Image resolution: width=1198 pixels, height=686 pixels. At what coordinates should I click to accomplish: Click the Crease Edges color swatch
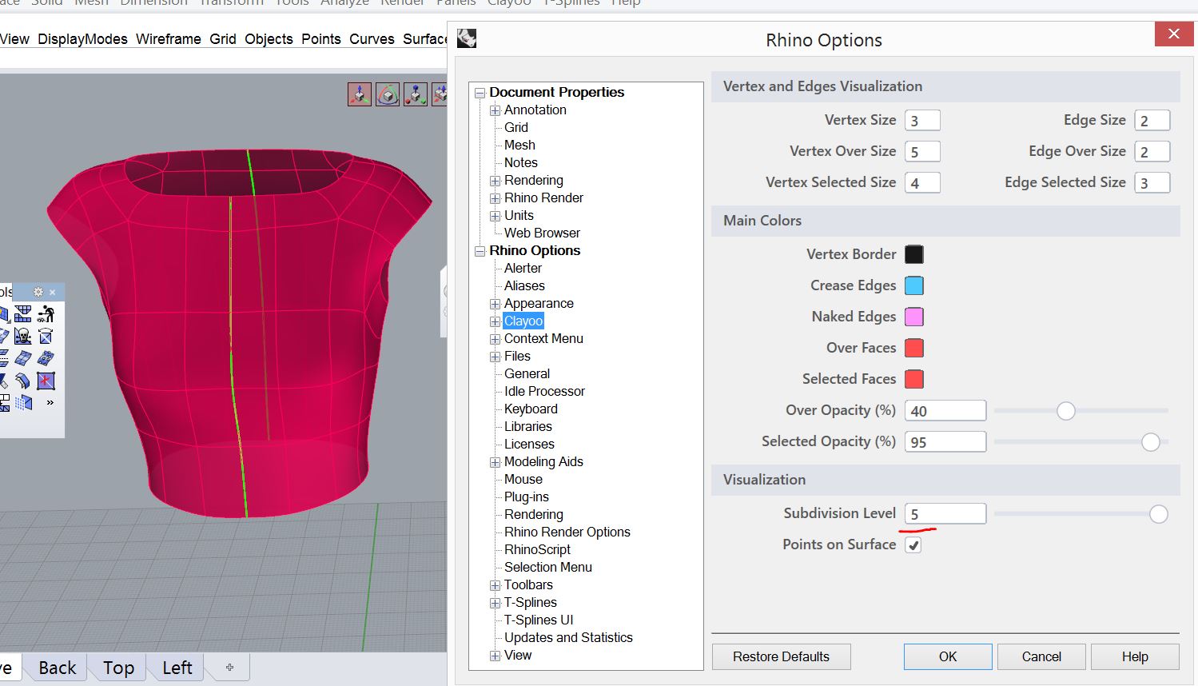tap(913, 285)
